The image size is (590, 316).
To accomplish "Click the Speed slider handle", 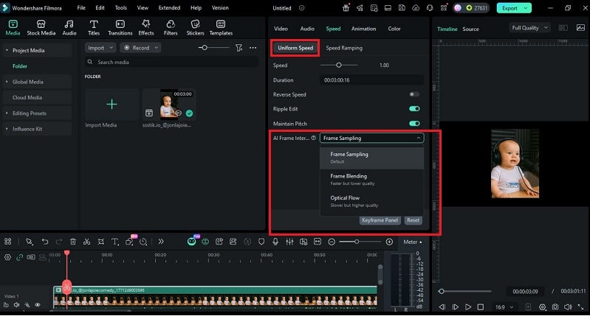I will [339, 66].
